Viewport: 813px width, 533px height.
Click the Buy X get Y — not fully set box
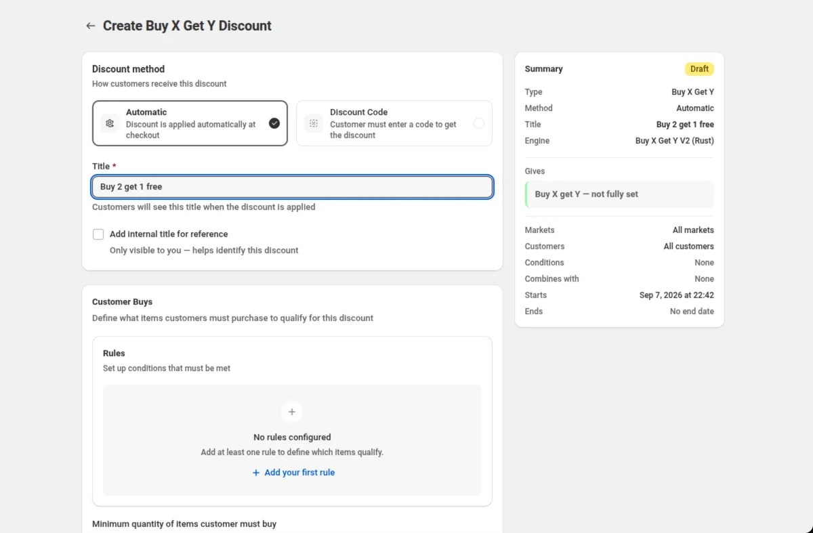point(619,194)
